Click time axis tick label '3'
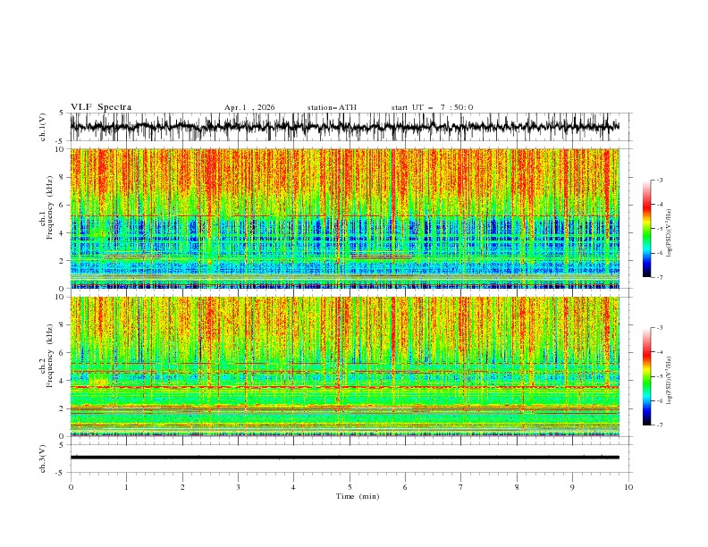 pyautogui.click(x=238, y=487)
